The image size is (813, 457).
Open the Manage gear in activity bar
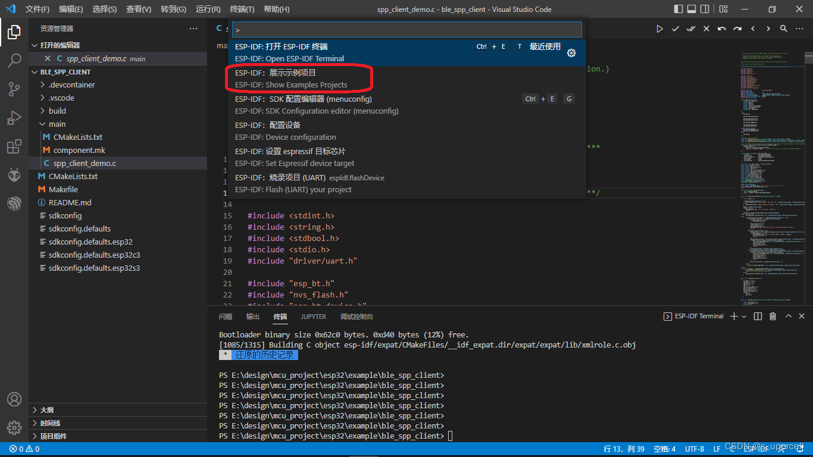(14, 427)
